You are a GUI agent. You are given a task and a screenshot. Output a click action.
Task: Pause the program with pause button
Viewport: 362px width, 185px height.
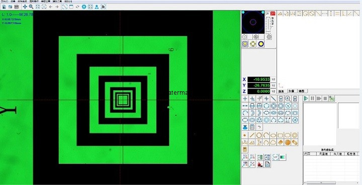(312, 98)
